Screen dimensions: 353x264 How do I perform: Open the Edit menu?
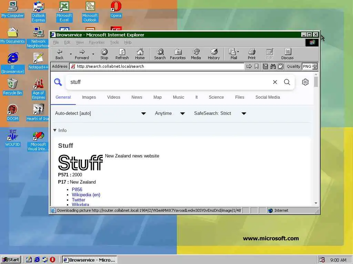point(67,42)
